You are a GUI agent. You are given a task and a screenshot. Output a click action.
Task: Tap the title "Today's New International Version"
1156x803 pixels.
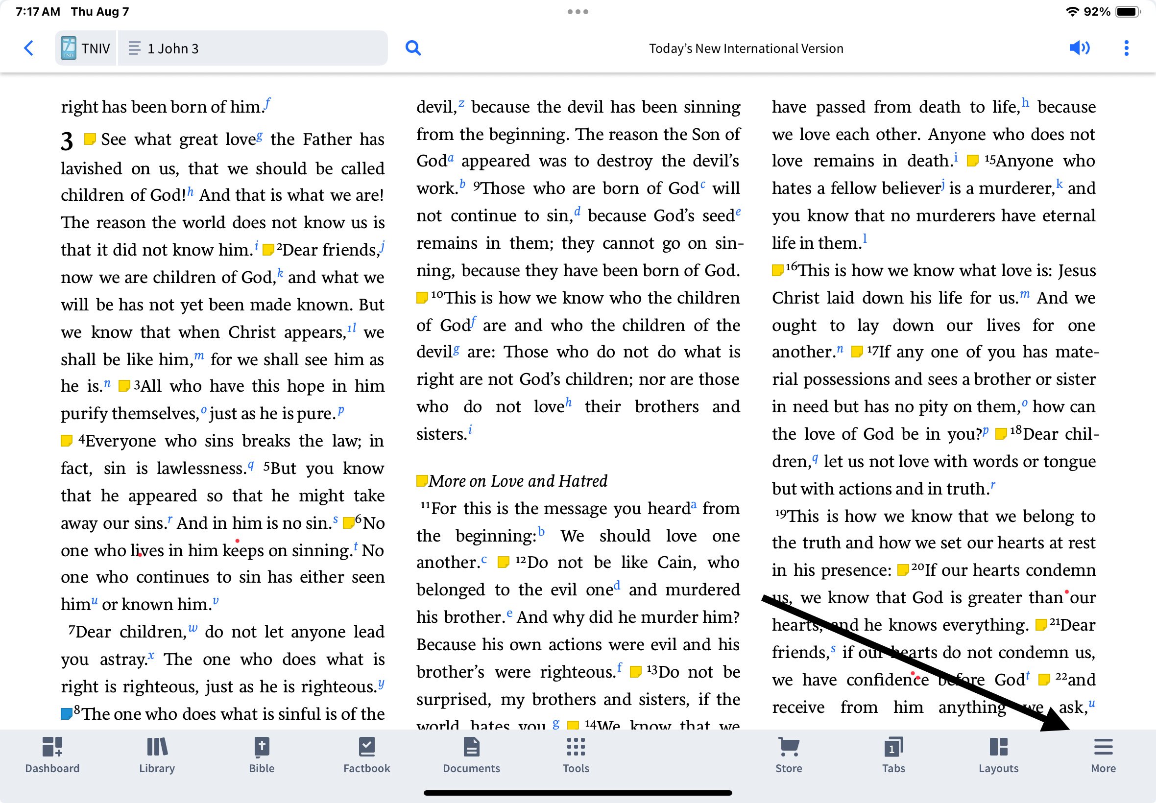[746, 48]
